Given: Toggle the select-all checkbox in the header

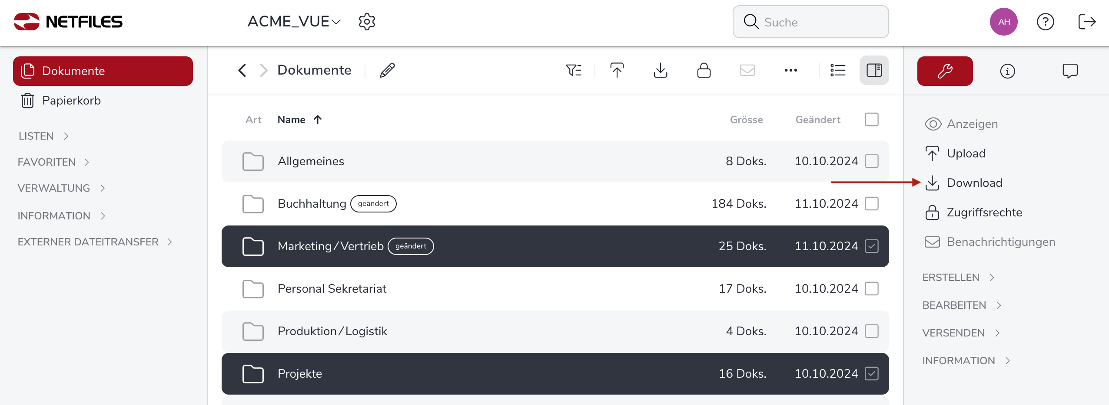Looking at the screenshot, I should pos(871,120).
